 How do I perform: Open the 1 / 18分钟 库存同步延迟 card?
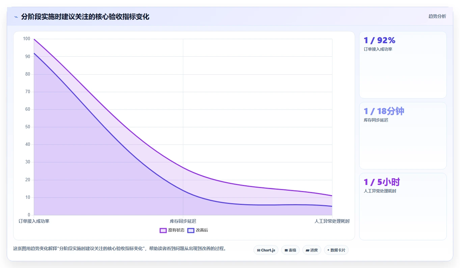click(x=403, y=136)
